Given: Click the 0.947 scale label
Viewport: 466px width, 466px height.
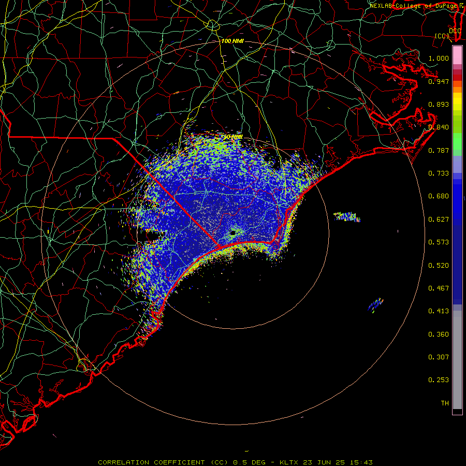Looking at the screenshot, I should coord(439,81).
